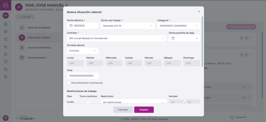Go to Control de Presencia section

pyautogui.click(x=39, y=48)
